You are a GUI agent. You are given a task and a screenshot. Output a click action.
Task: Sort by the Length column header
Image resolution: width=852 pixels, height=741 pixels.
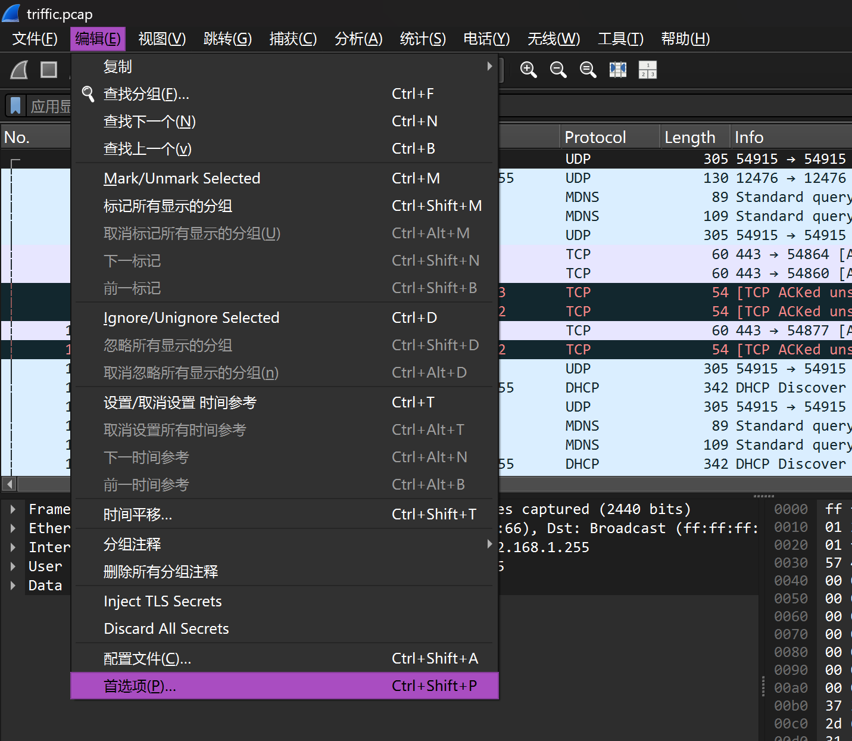click(695, 137)
